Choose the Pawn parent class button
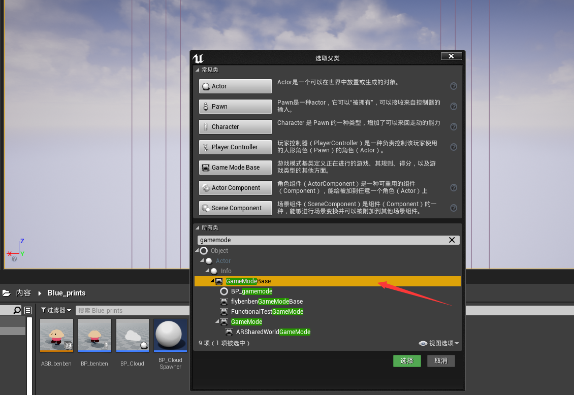 click(x=235, y=107)
